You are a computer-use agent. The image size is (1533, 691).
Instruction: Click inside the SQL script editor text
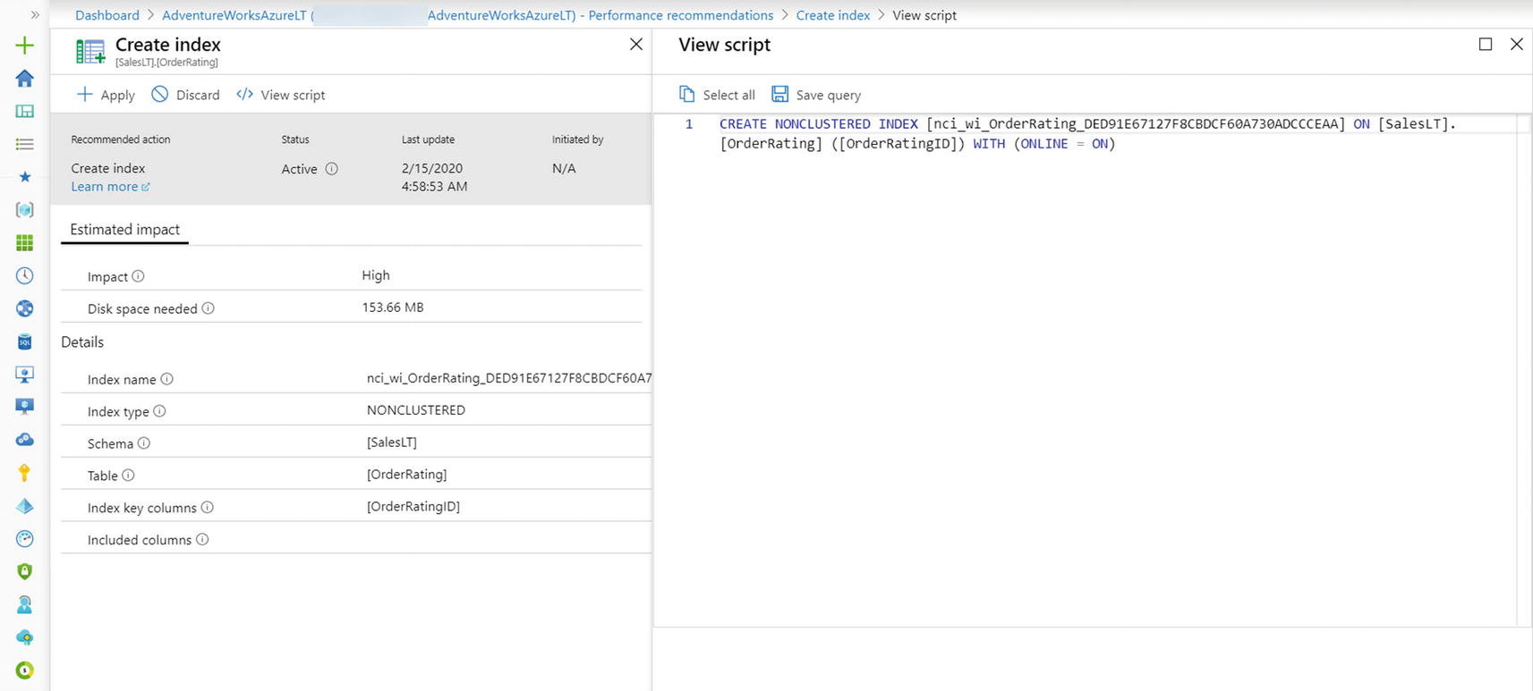click(x=1087, y=133)
